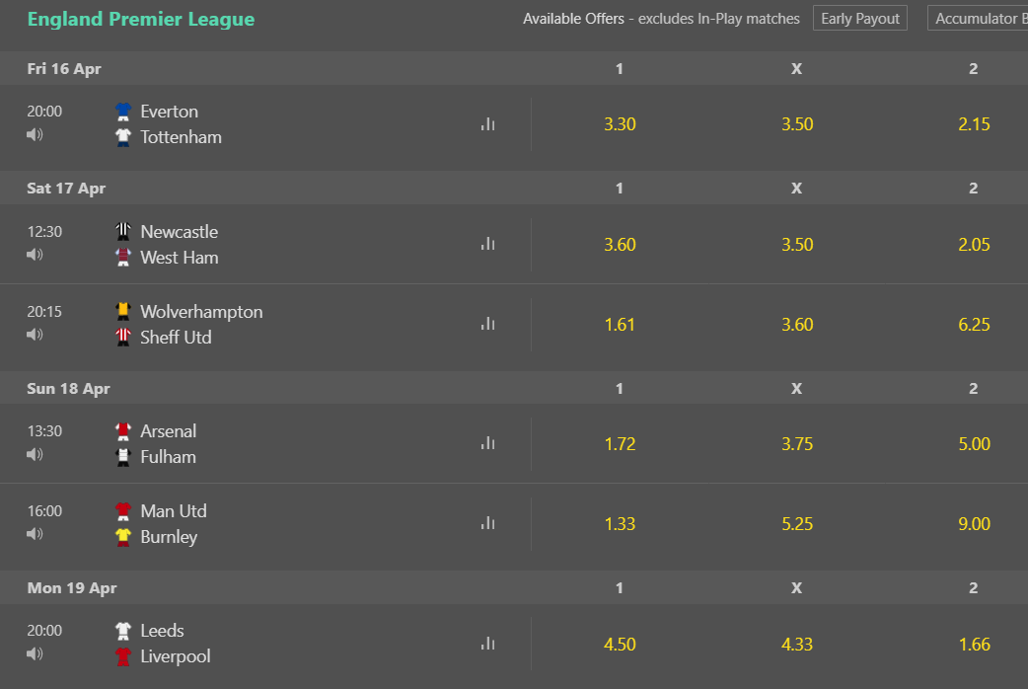Open the England Premier League heading
The height and width of the screenshot is (689, 1028).
141,19
